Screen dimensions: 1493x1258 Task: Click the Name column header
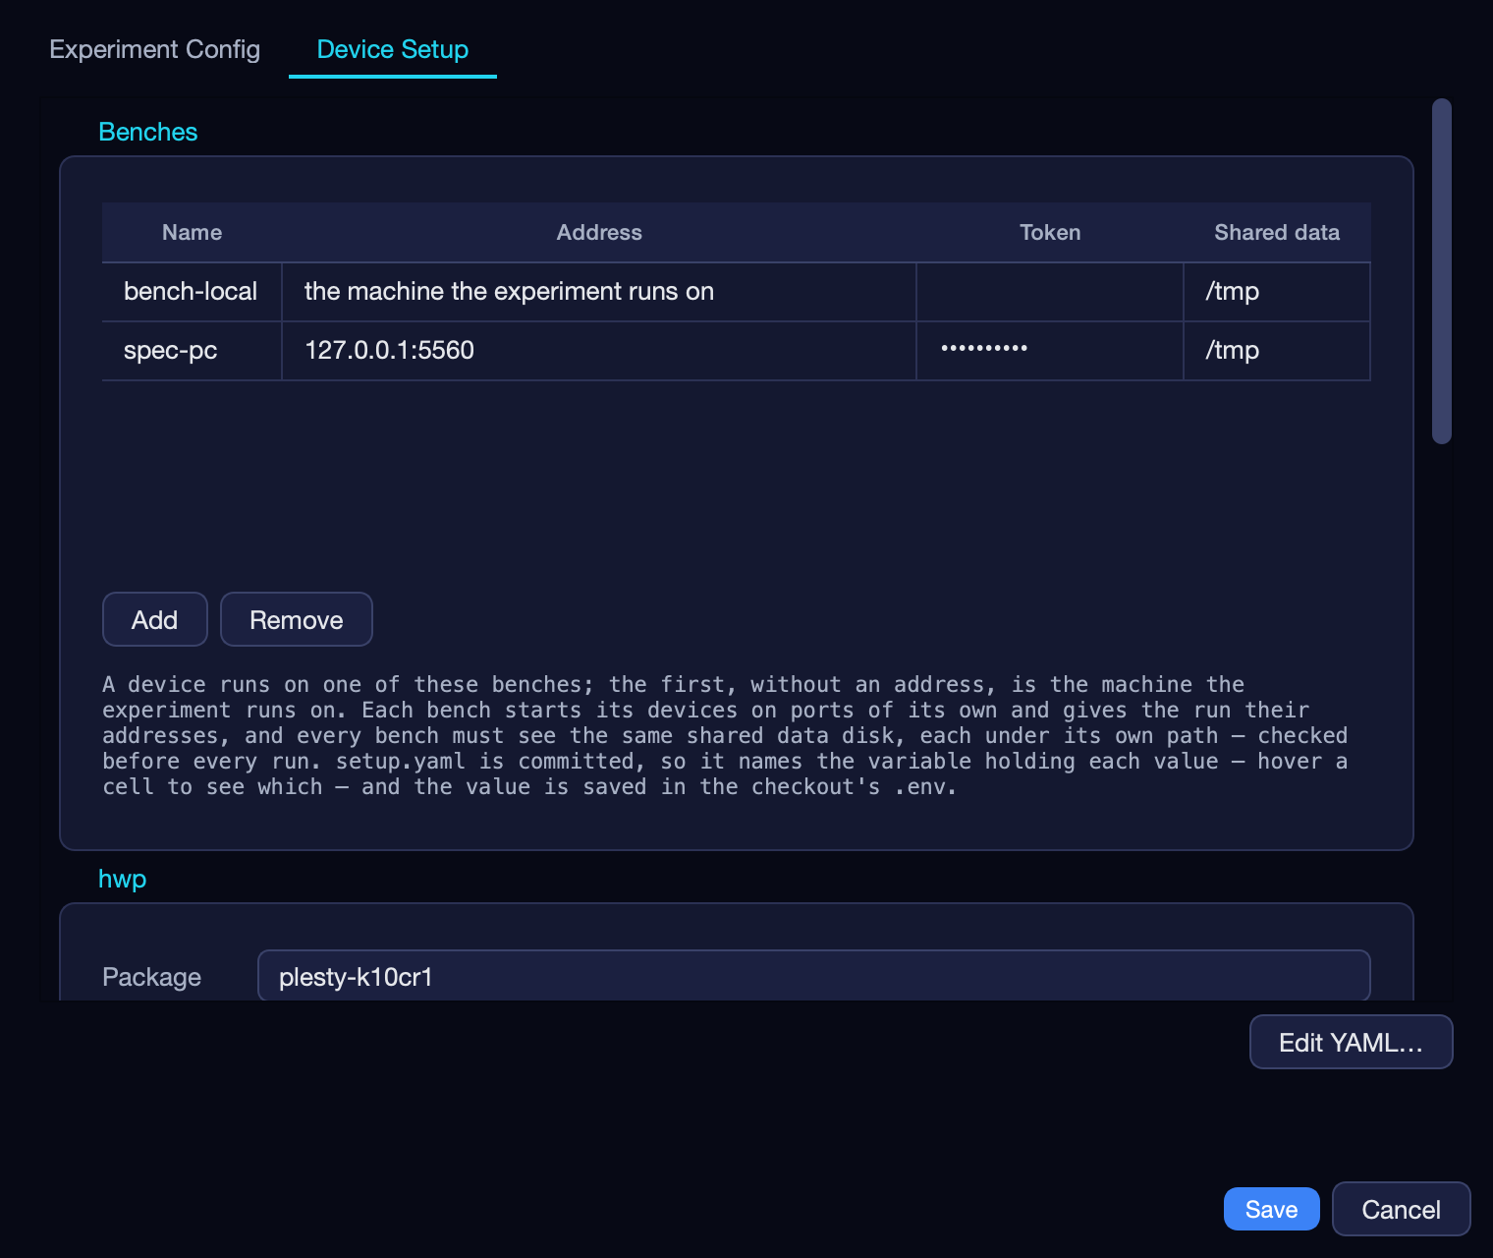click(x=192, y=233)
